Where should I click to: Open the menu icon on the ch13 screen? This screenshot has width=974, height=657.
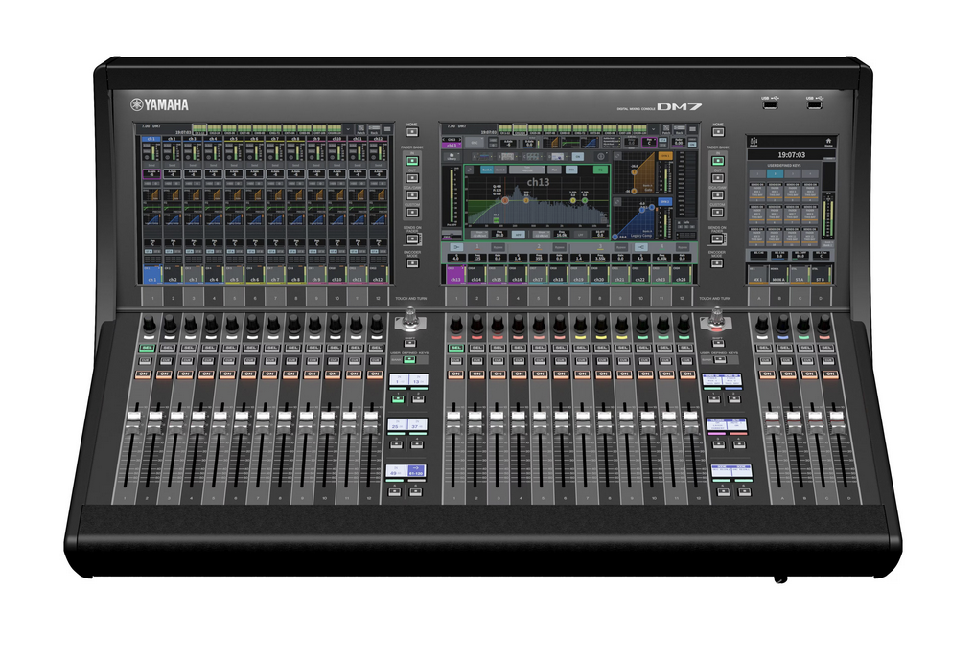(692, 129)
